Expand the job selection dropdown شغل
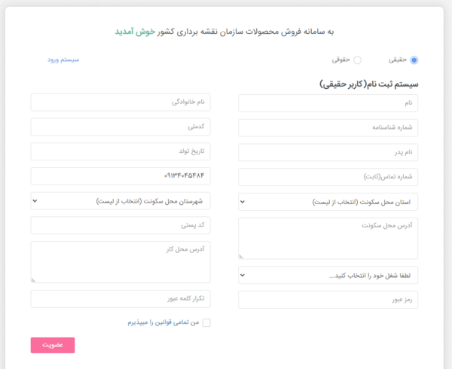 pyautogui.click(x=328, y=275)
